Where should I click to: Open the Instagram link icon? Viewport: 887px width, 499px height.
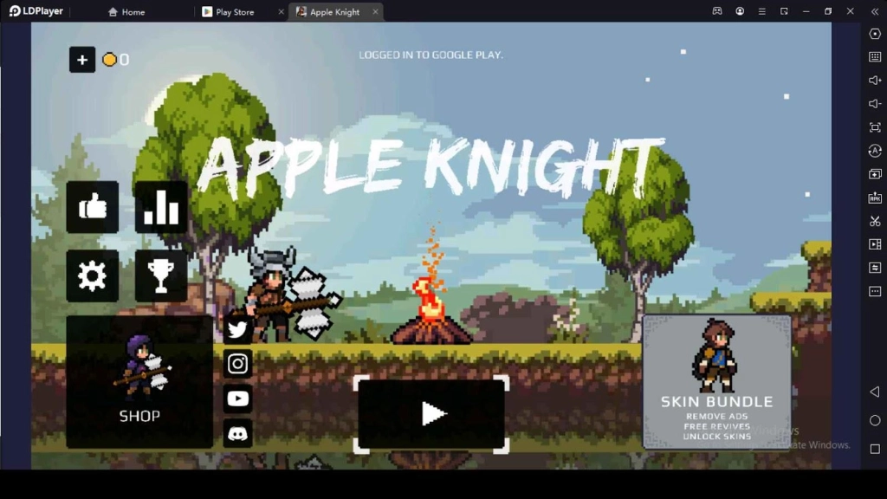[x=237, y=364]
